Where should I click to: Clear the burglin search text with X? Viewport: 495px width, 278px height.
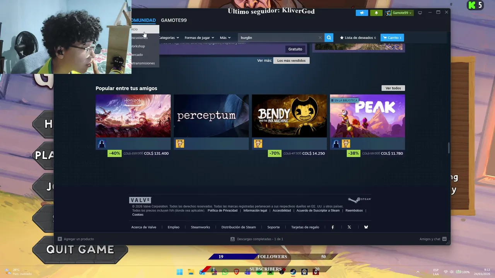tap(320, 37)
